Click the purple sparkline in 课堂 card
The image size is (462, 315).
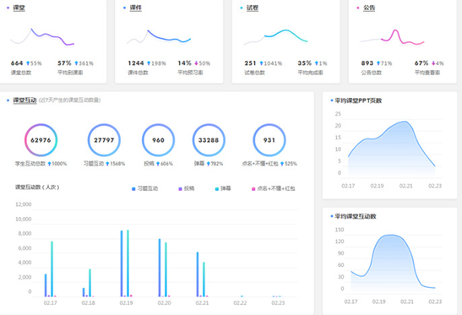(52, 37)
